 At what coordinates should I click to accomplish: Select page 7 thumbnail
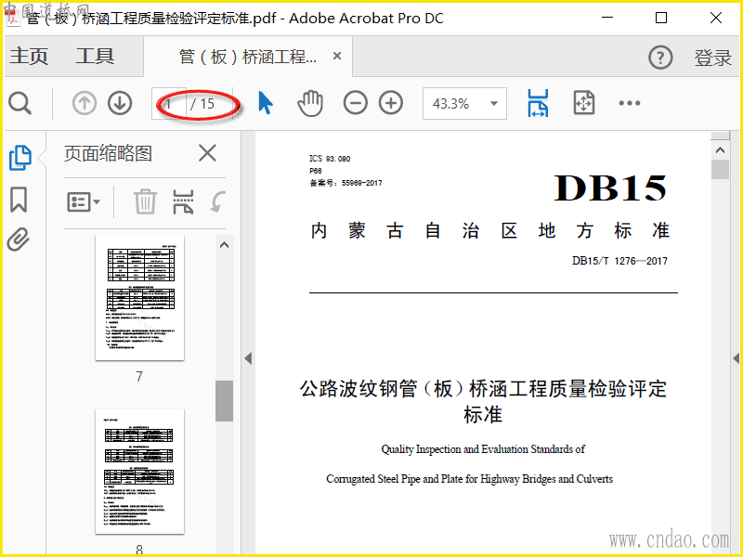(139, 298)
